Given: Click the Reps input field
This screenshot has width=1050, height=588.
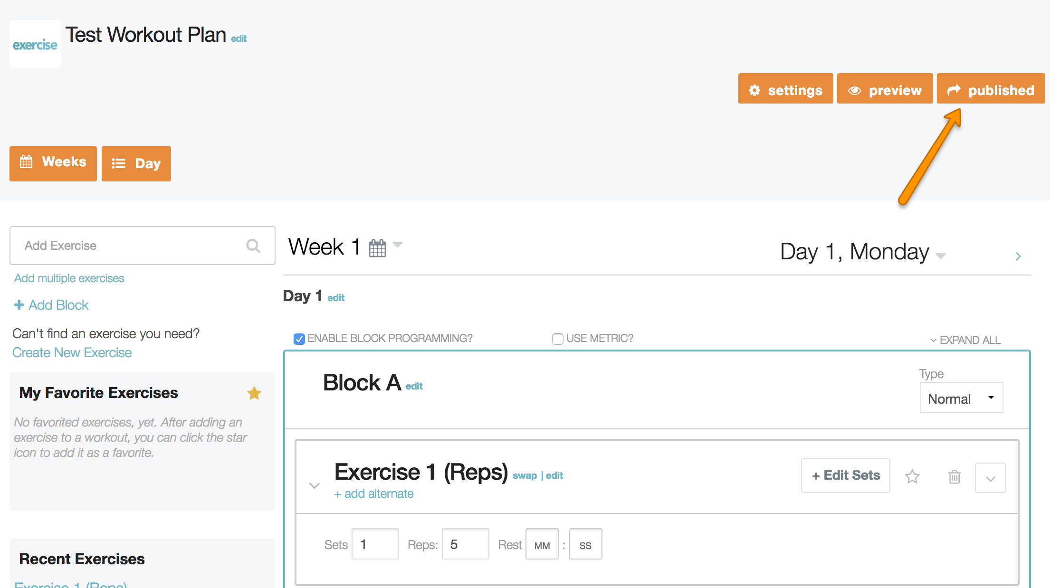Looking at the screenshot, I should click(465, 544).
